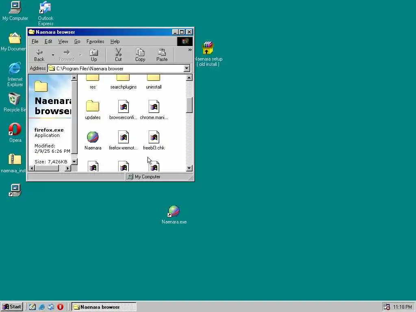Click info pane scroll right arrow
This screenshot has height=312, width=416.
click(x=68, y=168)
